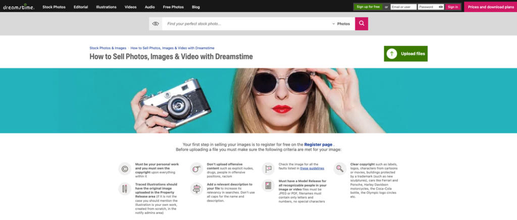The height and width of the screenshot is (220, 517).
Task: Click the Model Release document icon
Action: [x=269, y=185]
